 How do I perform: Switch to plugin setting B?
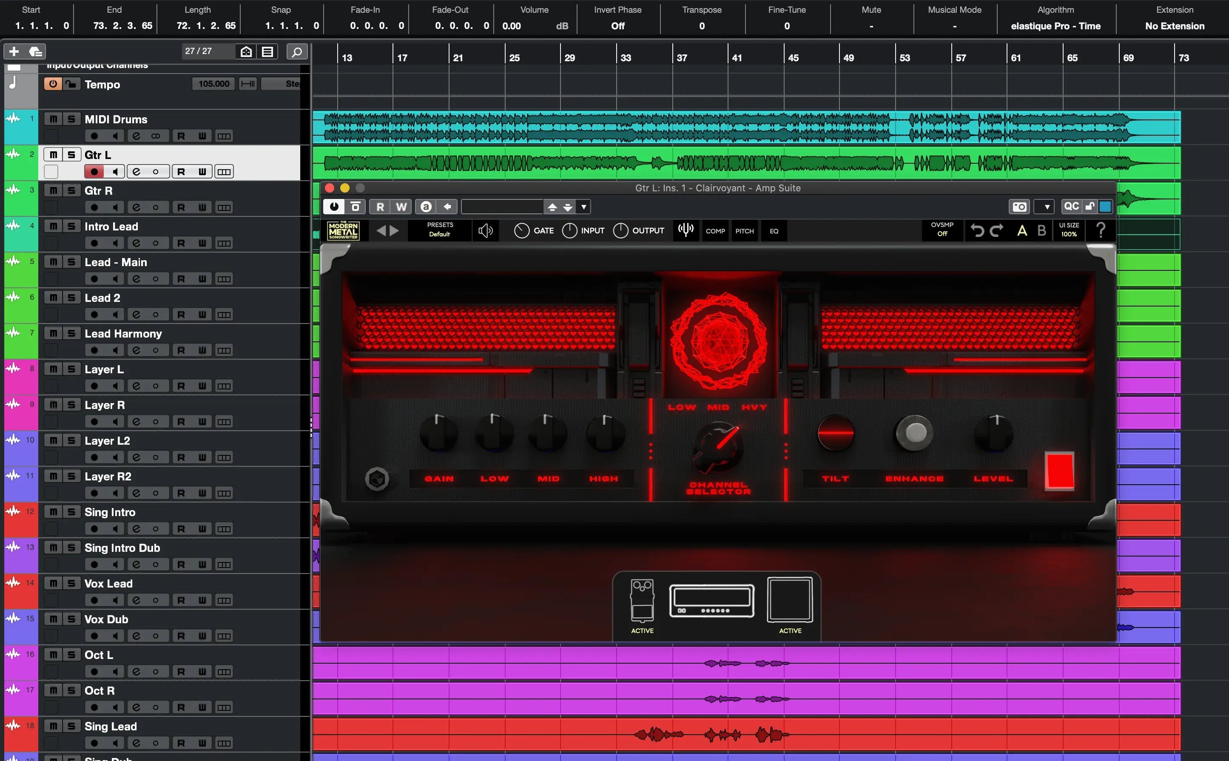[1042, 230]
